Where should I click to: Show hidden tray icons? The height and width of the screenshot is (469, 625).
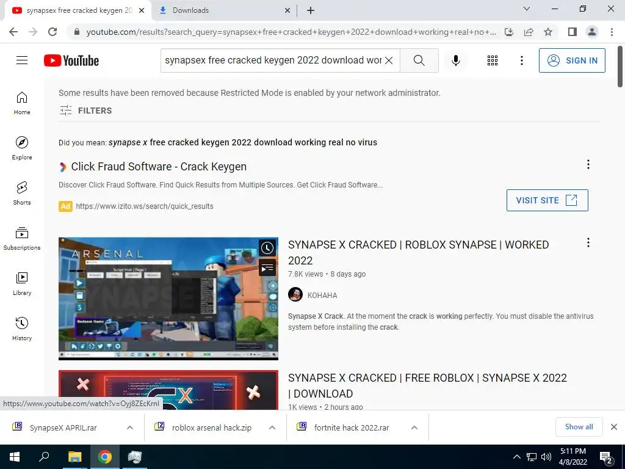(516, 457)
